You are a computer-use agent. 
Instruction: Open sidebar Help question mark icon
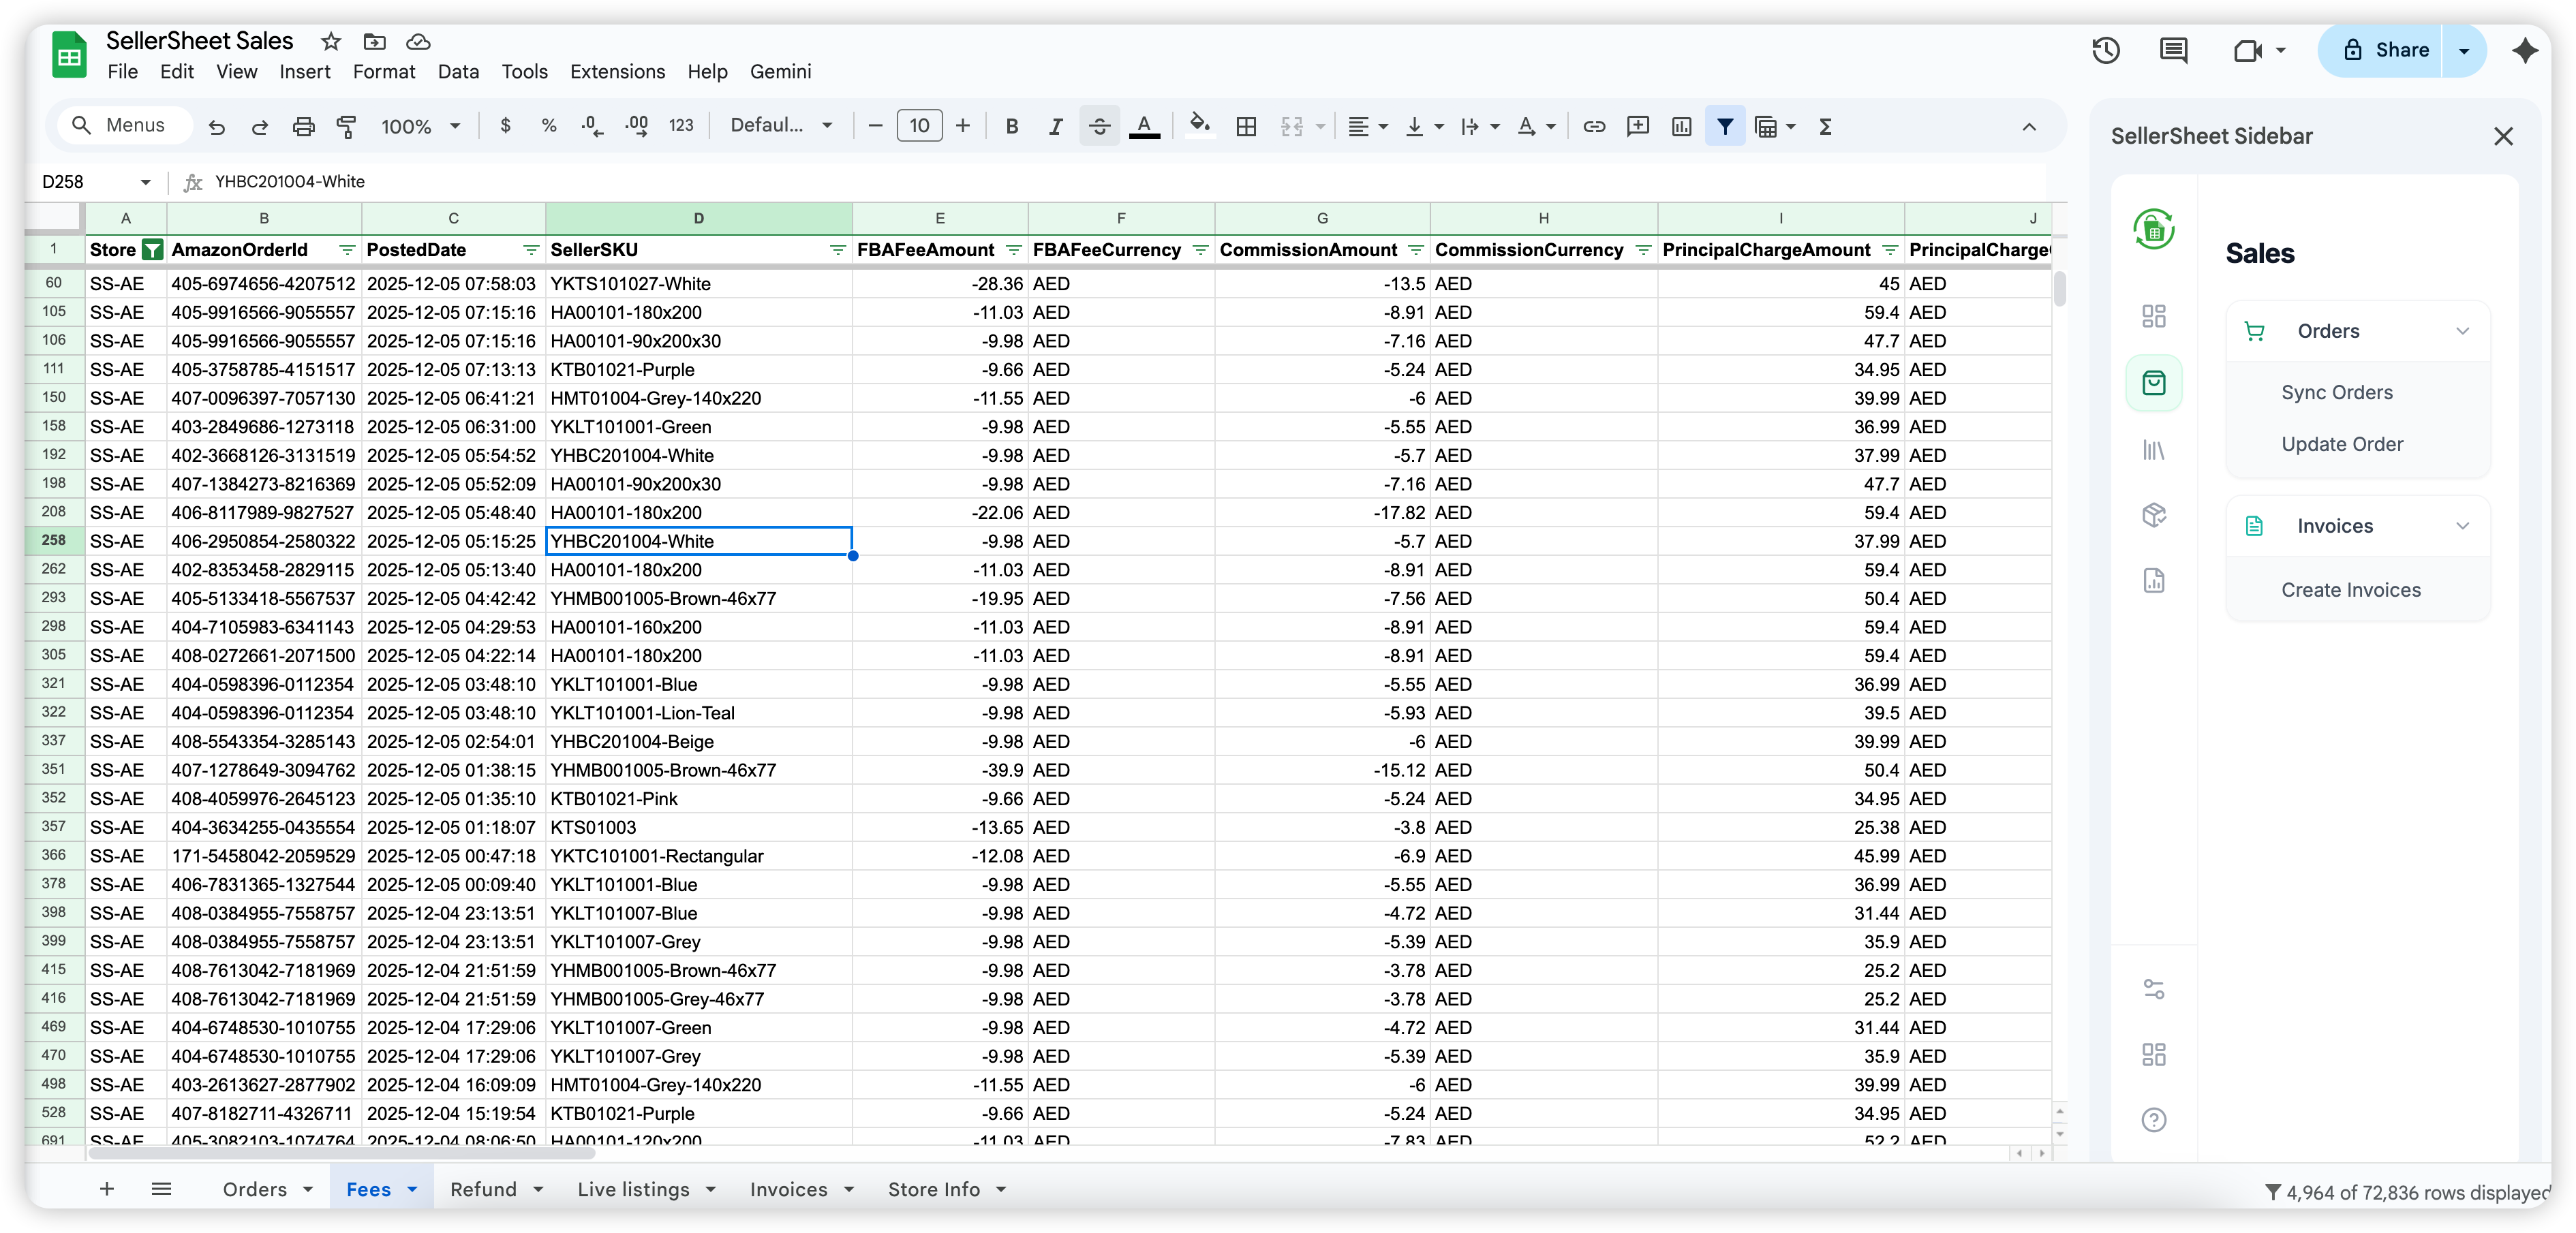2154,1119
